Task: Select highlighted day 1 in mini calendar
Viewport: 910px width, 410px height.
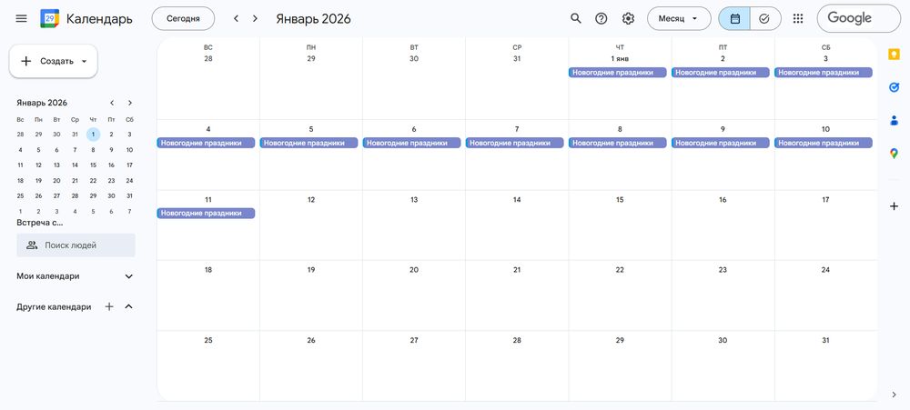Action: tap(93, 135)
